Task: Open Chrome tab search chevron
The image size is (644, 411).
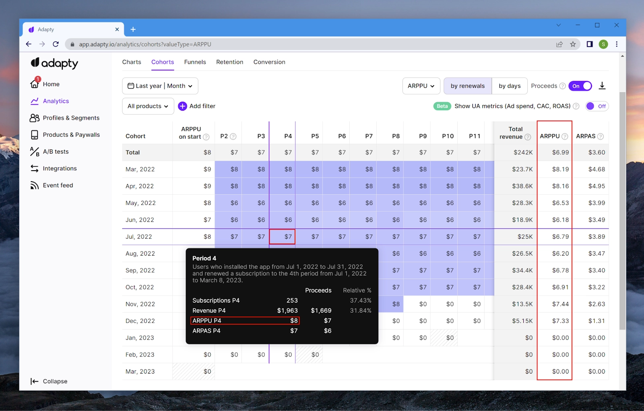Action: click(559, 25)
